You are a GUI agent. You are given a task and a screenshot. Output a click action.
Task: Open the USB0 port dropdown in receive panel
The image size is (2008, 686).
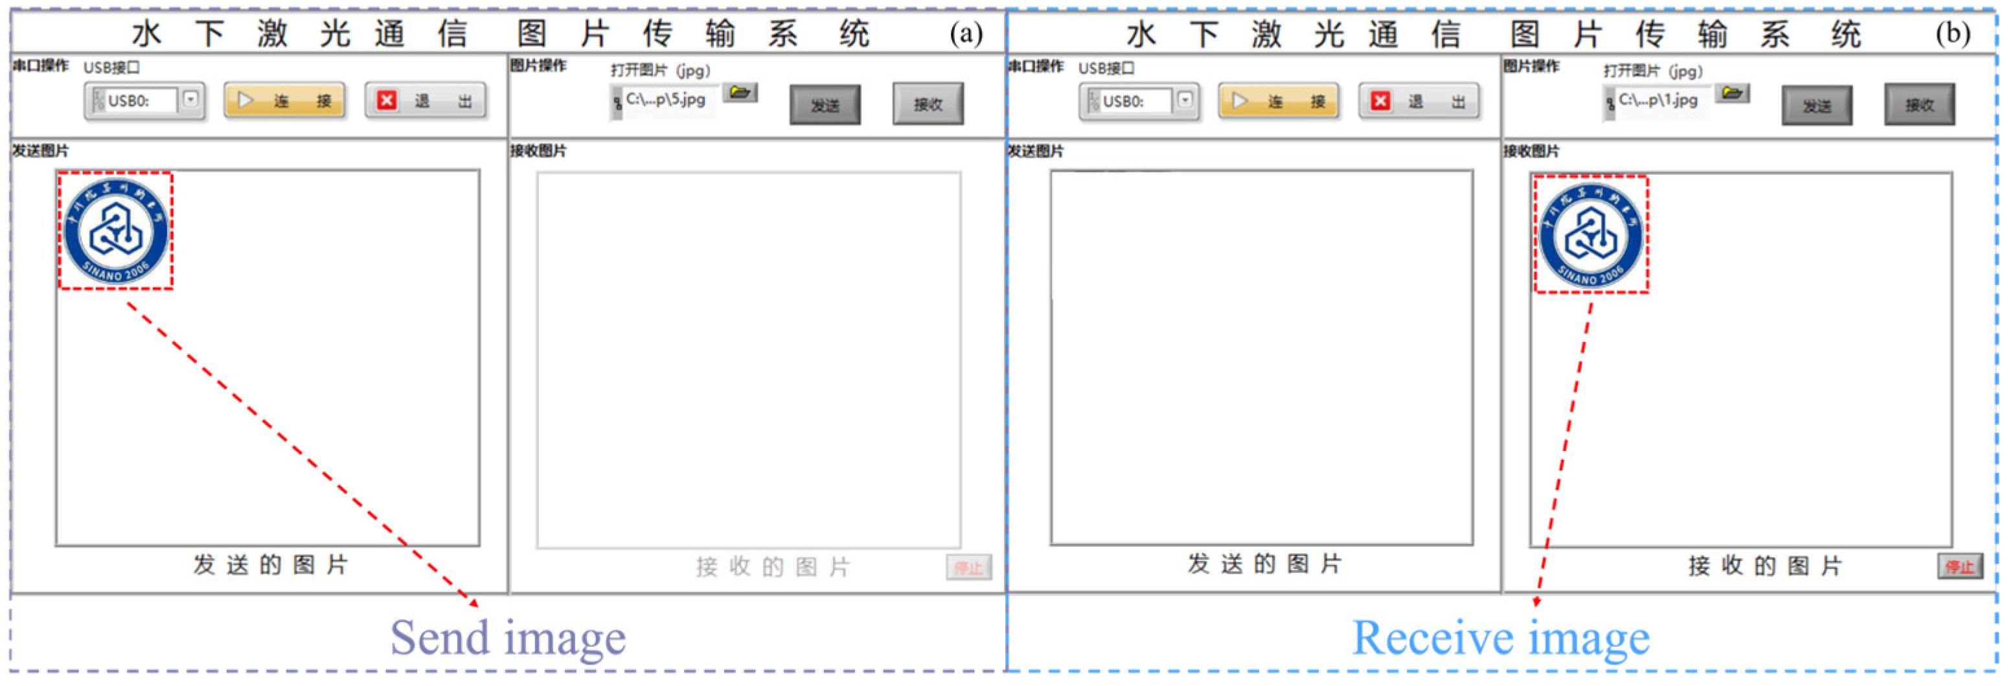(x=1187, y=99)
